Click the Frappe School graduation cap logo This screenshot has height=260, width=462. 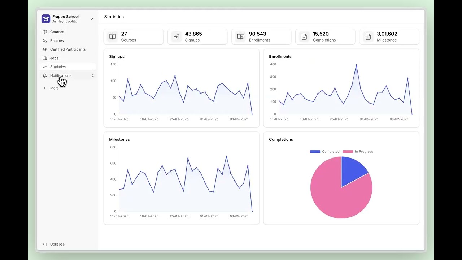point(46,19)
